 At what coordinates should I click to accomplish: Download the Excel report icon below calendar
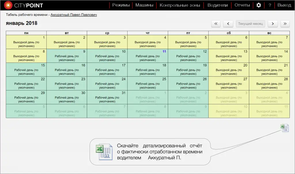[x=284, y=128]
